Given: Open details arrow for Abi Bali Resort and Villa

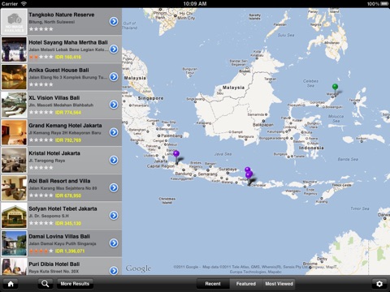Looking at the screenshot, I should pos(114,187).
